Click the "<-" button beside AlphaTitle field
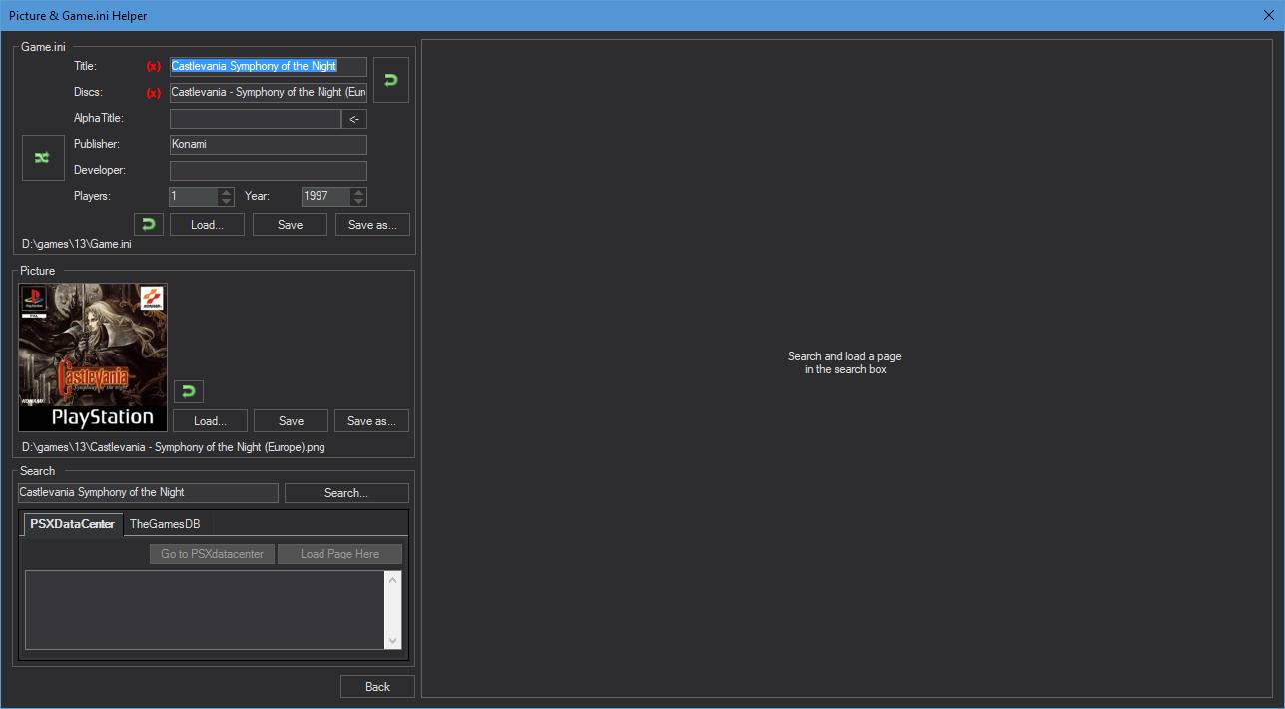This screenshot has height=709, width=1285. pos(354,119)
